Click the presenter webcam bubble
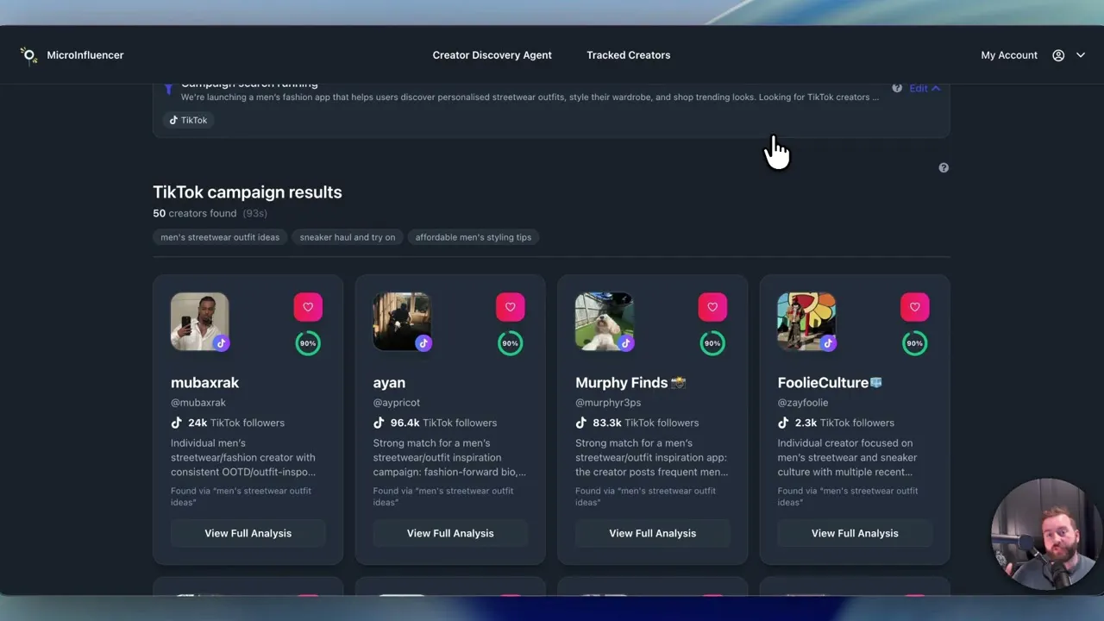The height and width of the screenshot is (621, 1104). pyautogui.click(x=1045, y=536)
